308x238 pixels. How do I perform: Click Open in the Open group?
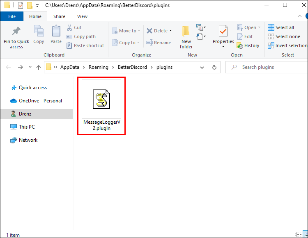[249, 27]
